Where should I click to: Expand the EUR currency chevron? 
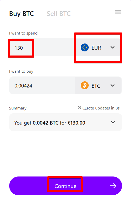pos(113,47)
